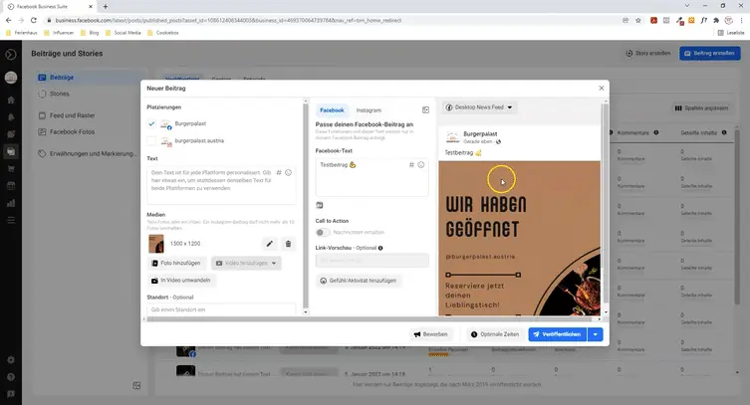
Task: Check the burgerpalast.austria placement checkbox
Action: [151, 141]
